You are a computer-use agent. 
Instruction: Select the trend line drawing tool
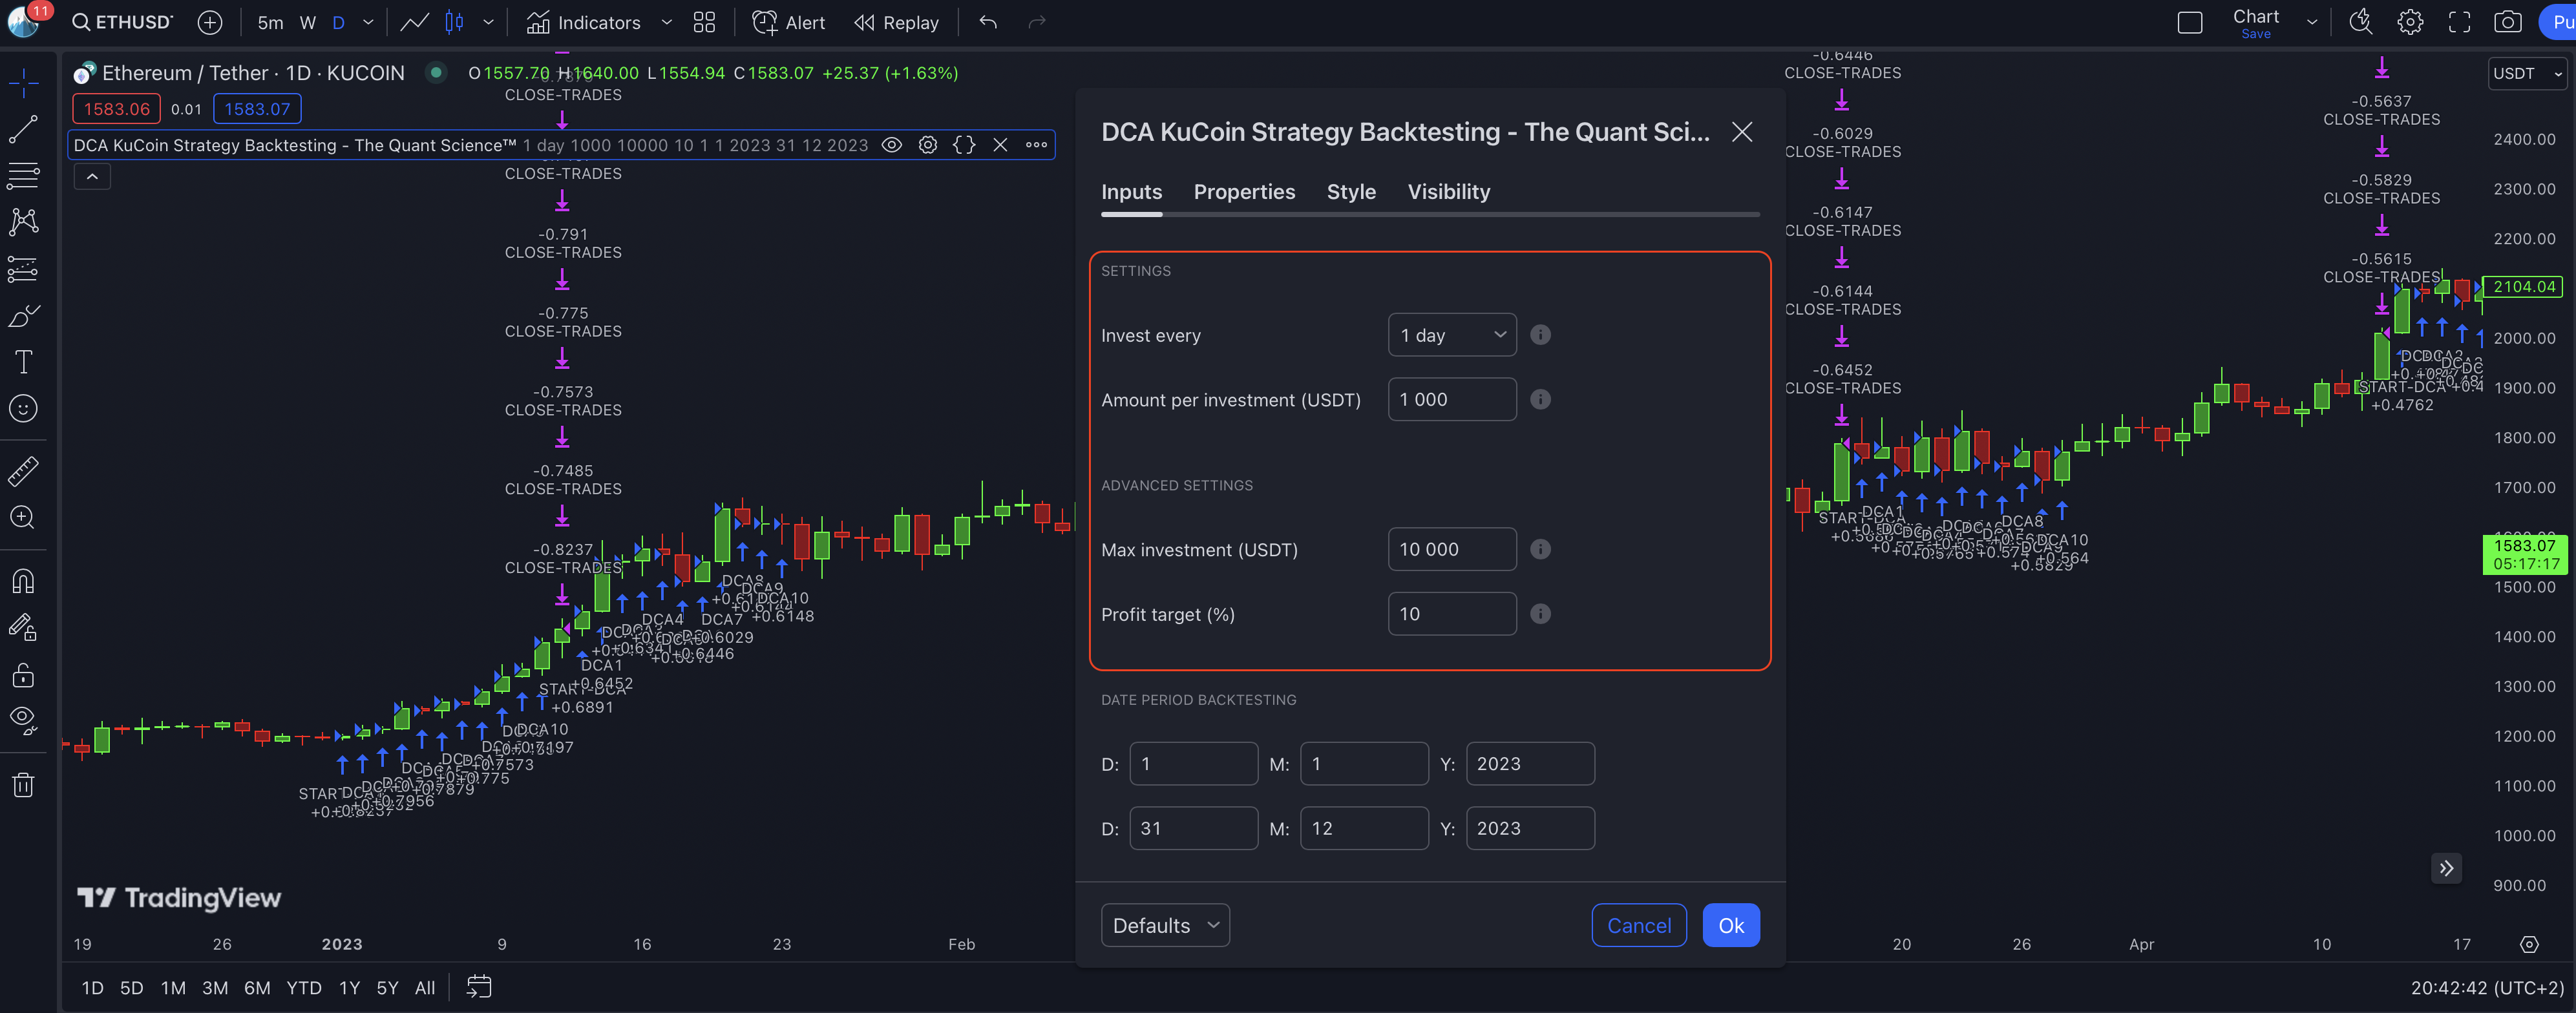(23, 128)
